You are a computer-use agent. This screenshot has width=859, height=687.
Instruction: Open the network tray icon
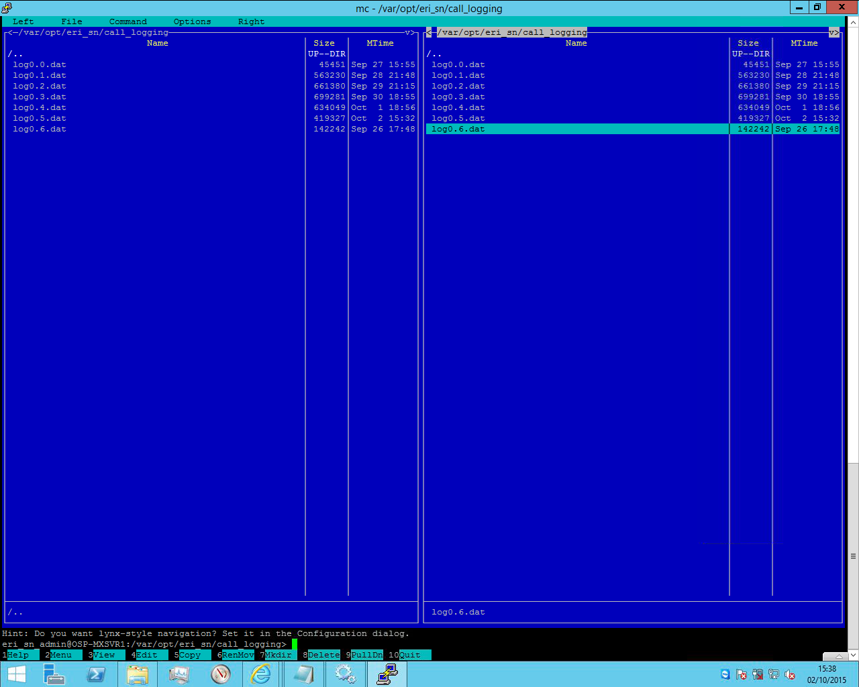(x=774, y=674)
